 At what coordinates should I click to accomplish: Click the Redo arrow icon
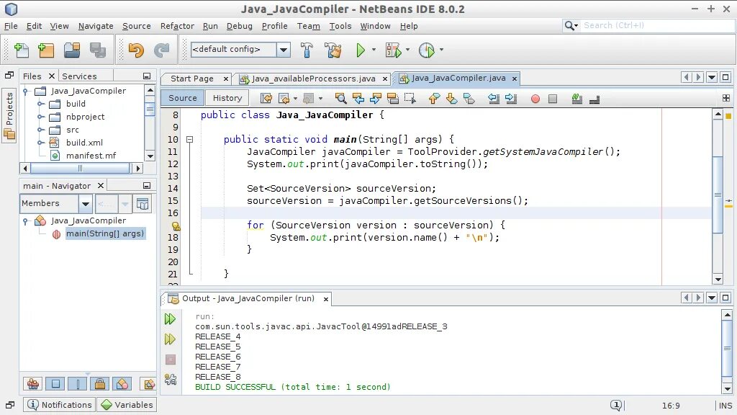click(162, 50)
